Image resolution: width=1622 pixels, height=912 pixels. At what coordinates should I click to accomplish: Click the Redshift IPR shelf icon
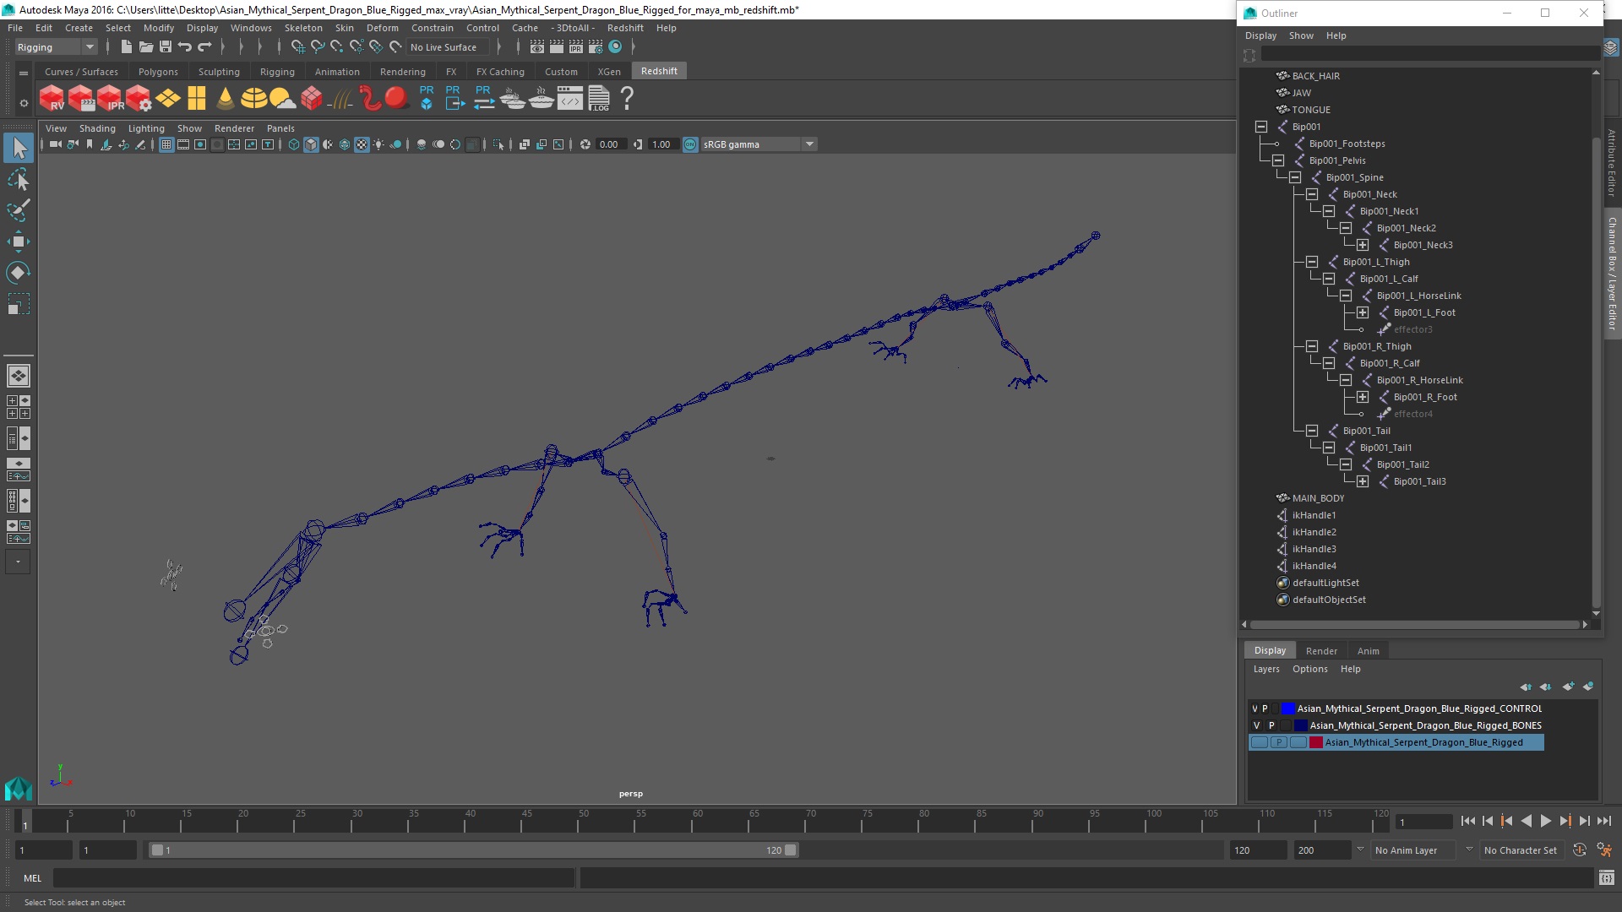(x=110, y=99)
